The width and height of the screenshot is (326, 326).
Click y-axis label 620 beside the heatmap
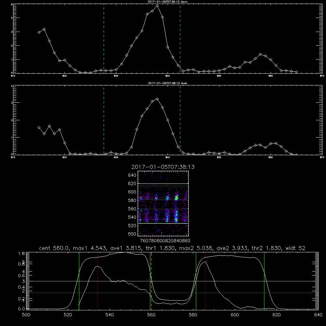point(132,184)
